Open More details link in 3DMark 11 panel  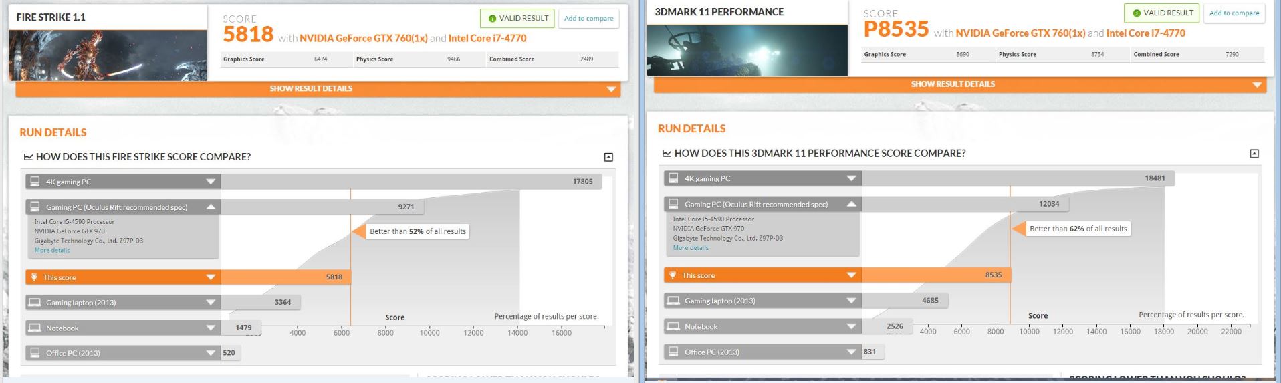coord(691,247)
